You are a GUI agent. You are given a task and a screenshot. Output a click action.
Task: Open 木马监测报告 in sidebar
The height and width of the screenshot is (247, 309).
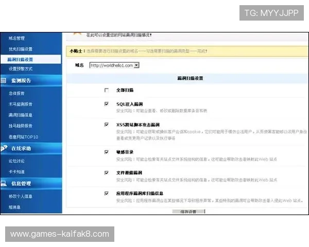point(21,104)
